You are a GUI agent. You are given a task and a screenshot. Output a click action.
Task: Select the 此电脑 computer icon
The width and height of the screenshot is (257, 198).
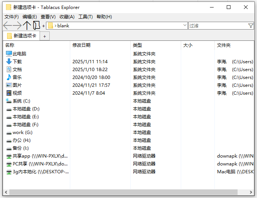[9, 54]
